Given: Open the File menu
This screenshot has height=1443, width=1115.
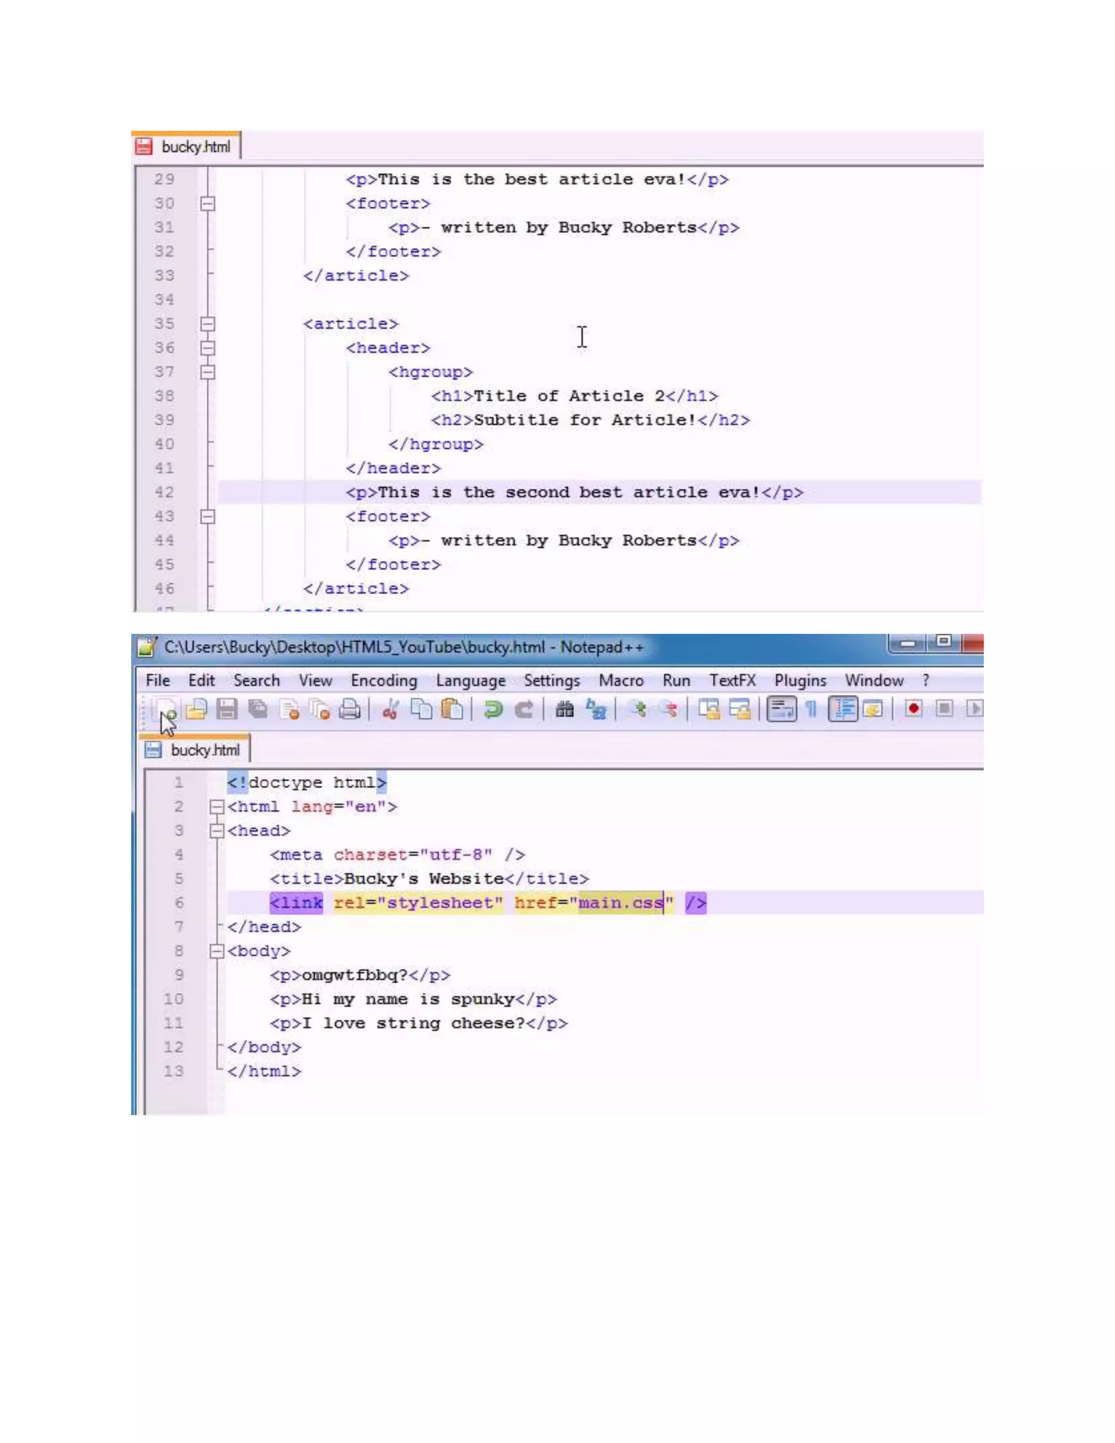Looking at the screenshot, I should click(158, 681).
